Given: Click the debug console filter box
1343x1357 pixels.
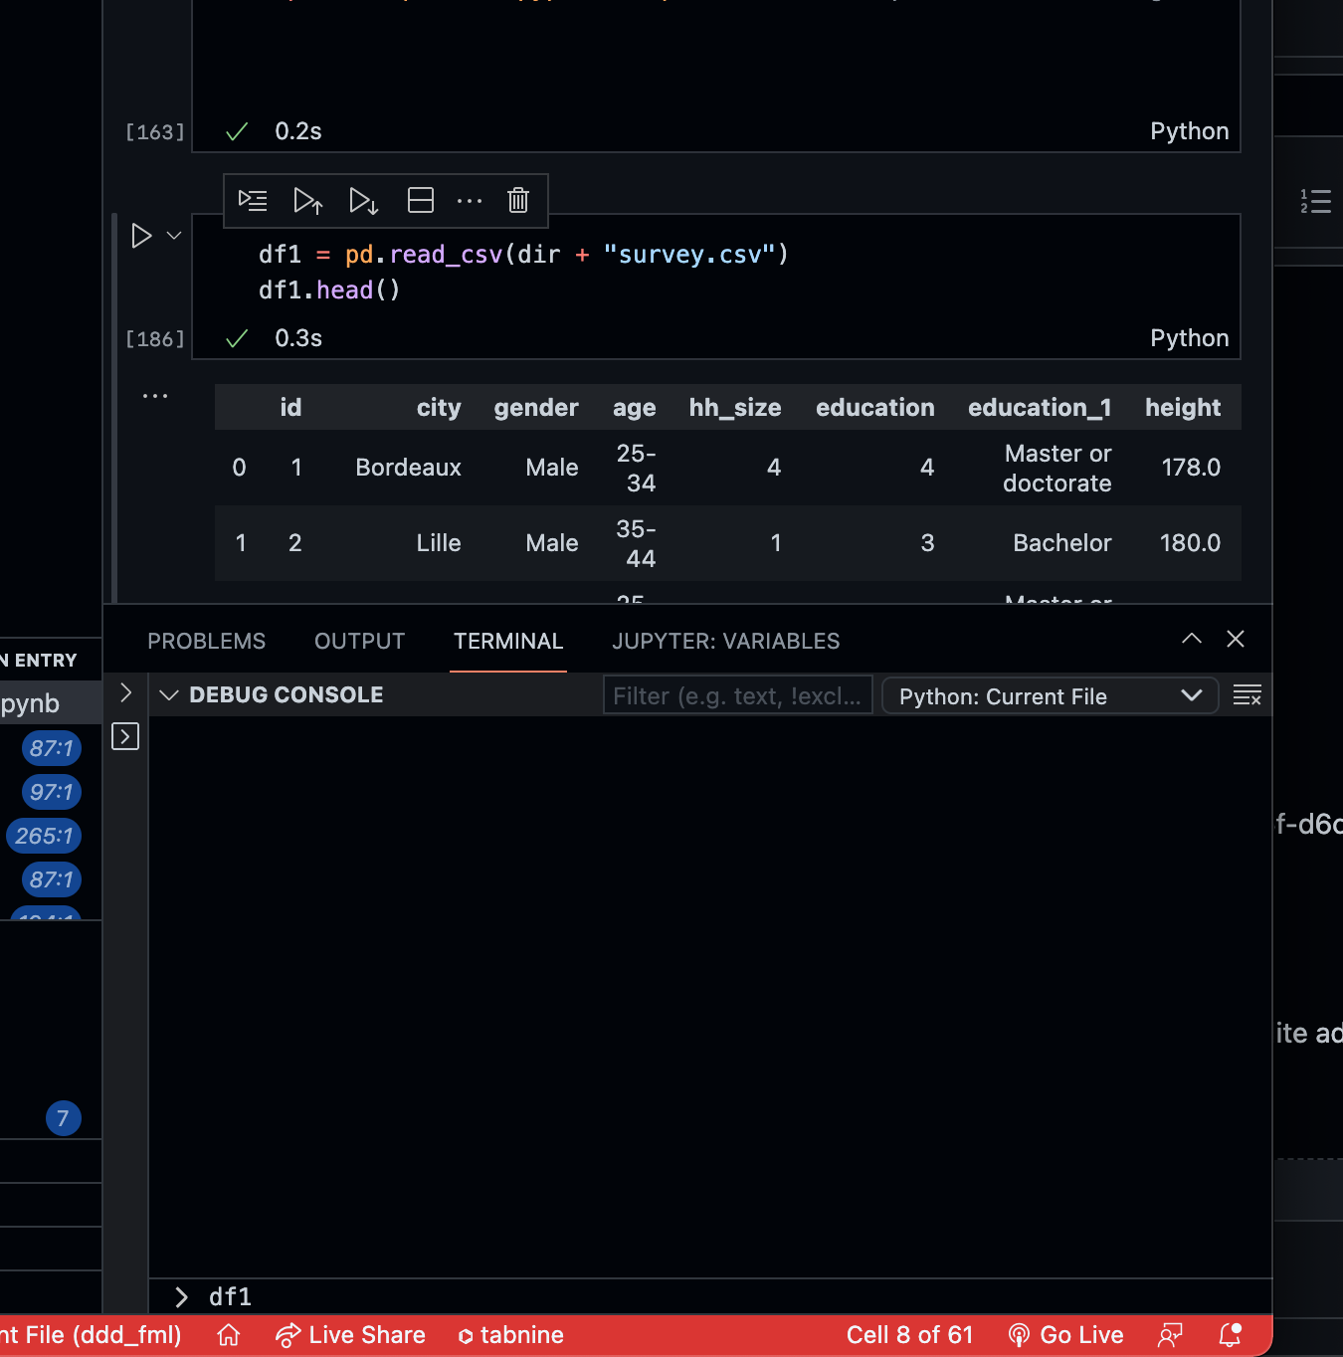Looking at the screenshot, I should click(x=737, y=694).
